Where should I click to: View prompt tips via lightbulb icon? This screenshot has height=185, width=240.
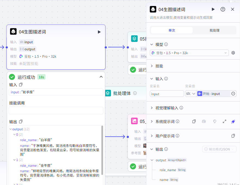215,121
